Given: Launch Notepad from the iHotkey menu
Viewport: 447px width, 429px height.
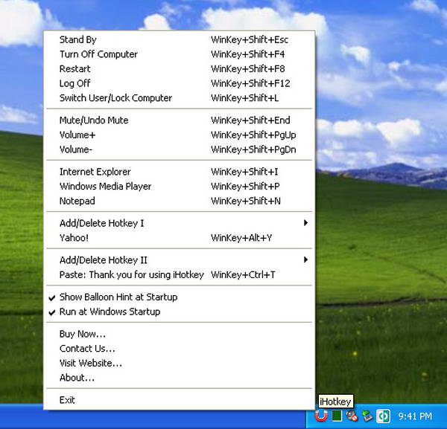Looking at the screenshot, I should click(x=179, y=201).
